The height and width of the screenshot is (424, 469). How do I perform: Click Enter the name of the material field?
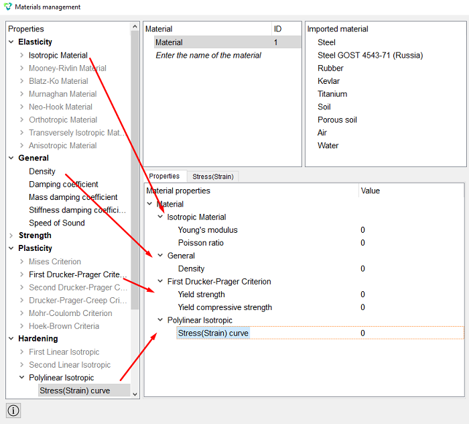[208, 55]
